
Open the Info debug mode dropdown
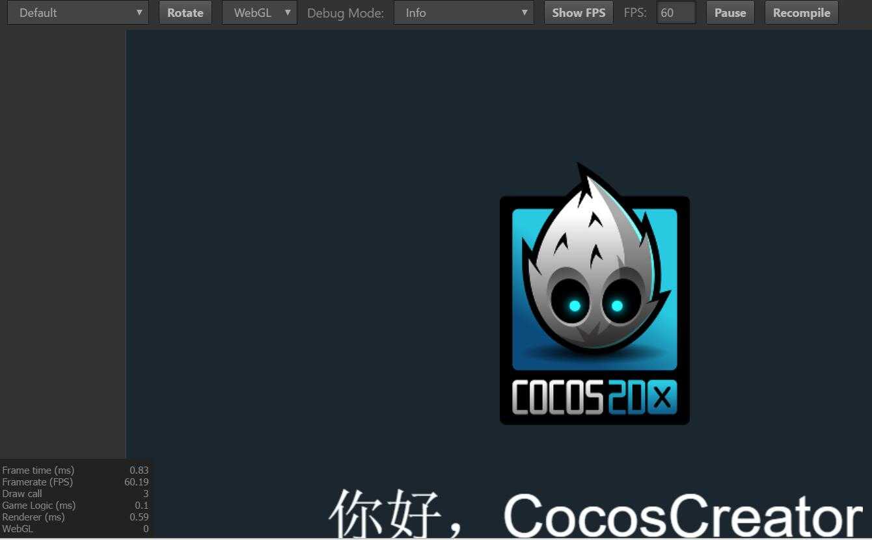(x=464, y=12)
